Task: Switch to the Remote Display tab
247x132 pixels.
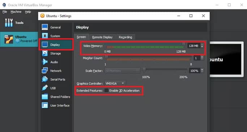Action: pyautogui.click(x=102, y=37)
